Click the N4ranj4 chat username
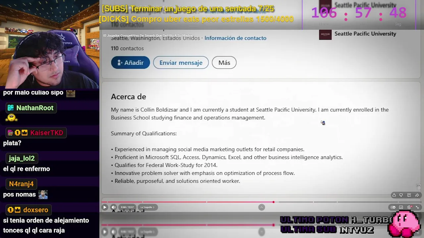The image size is (424, 238). coord(21,184)
